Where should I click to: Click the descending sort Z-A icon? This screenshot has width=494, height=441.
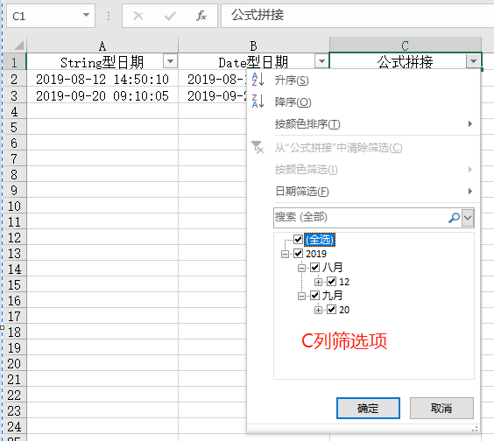[258, 101]
